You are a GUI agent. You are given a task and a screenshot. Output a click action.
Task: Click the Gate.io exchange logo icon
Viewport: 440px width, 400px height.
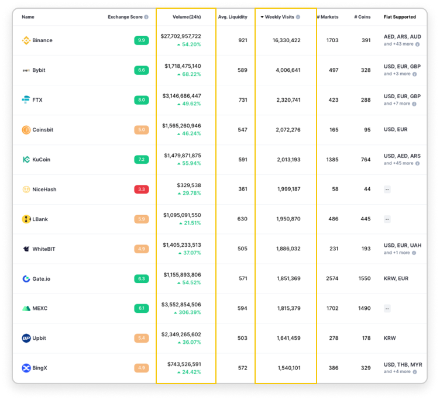click(26, 279)
